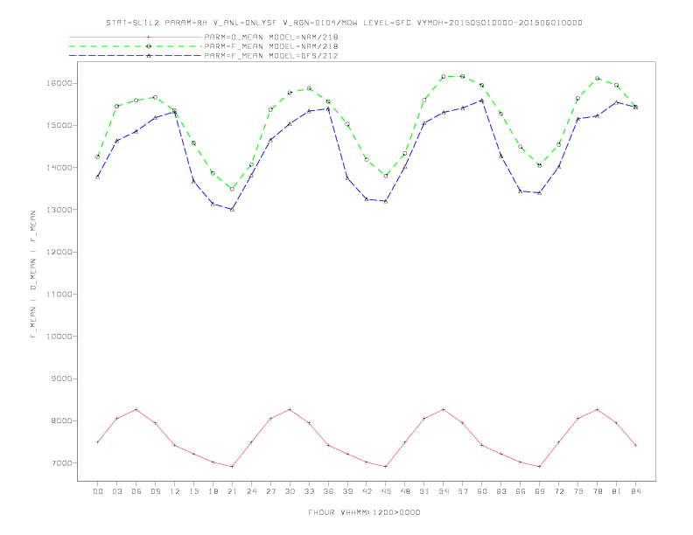Click the 84 forecast hour tick label

[635, 491]
